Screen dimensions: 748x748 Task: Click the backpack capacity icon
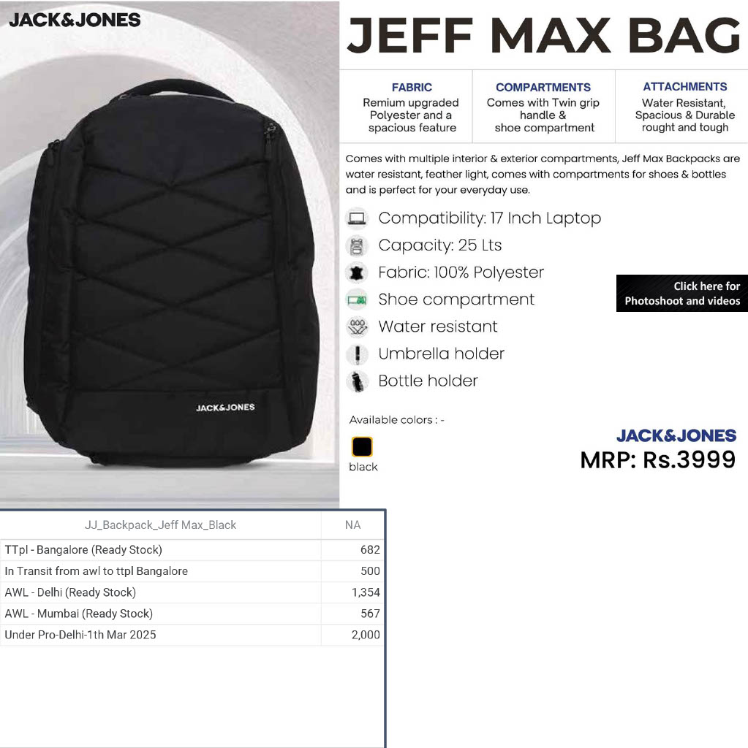(357, 245)
